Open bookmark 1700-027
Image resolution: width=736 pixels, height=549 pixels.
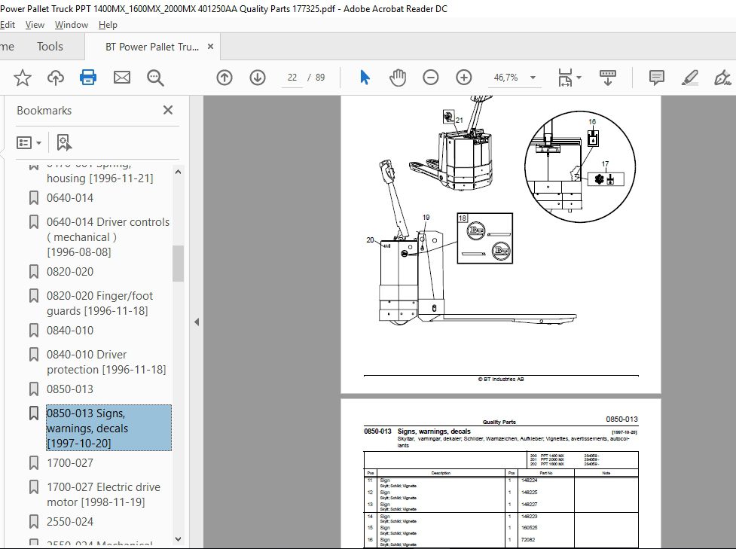coord(70,462)
